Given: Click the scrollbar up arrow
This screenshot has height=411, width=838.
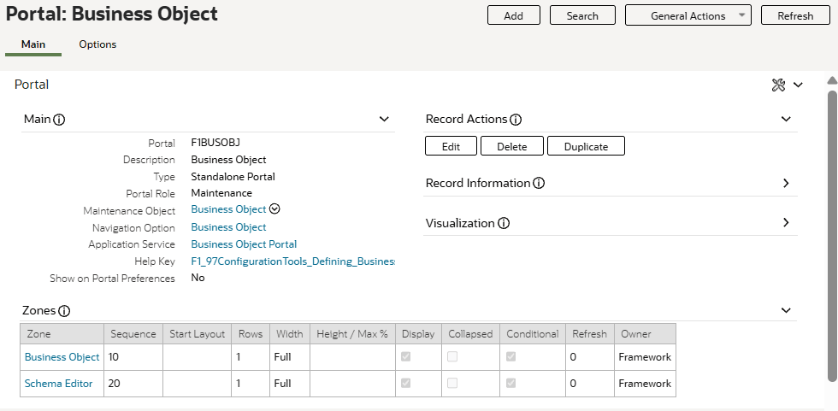Looking at the screenshot, I should tap(832, 80).
